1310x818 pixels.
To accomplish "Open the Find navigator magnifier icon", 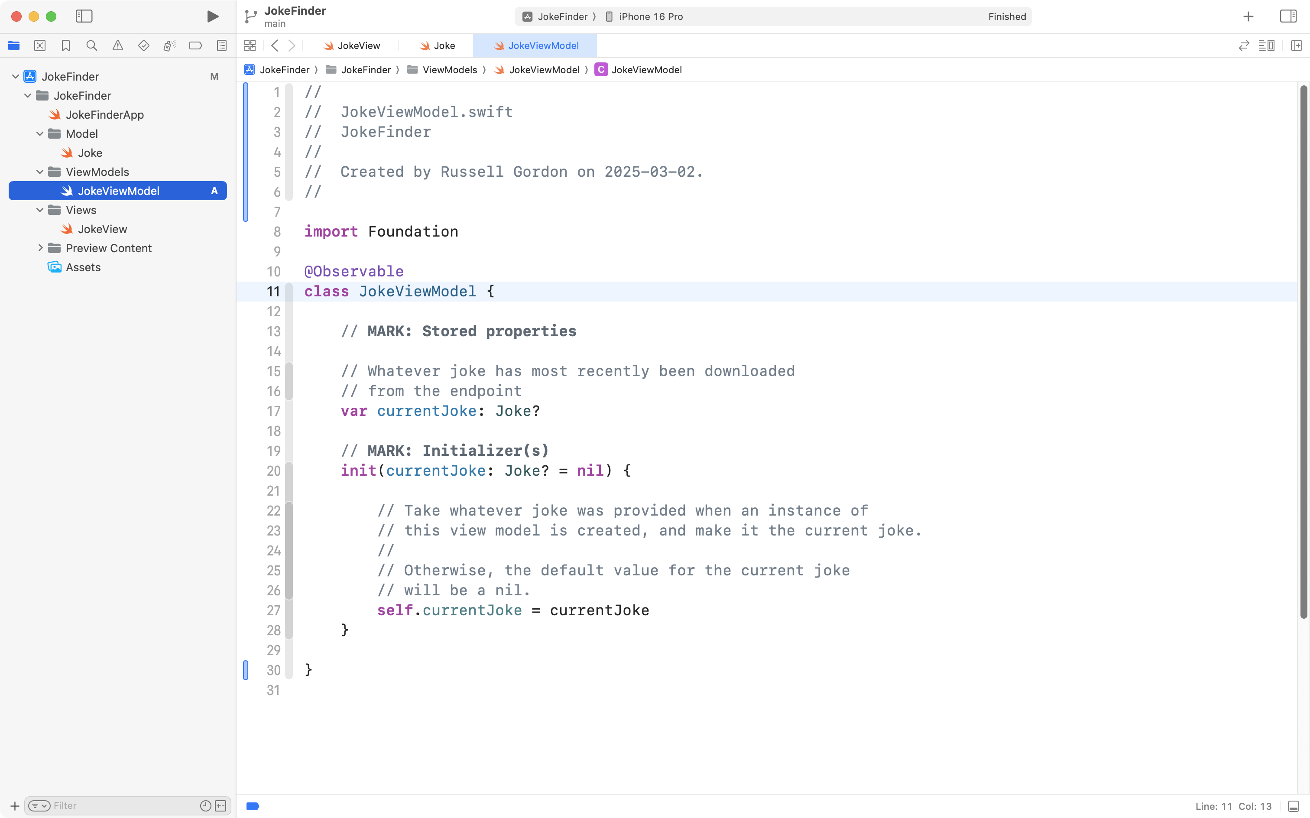I will [x=91, y=45].
